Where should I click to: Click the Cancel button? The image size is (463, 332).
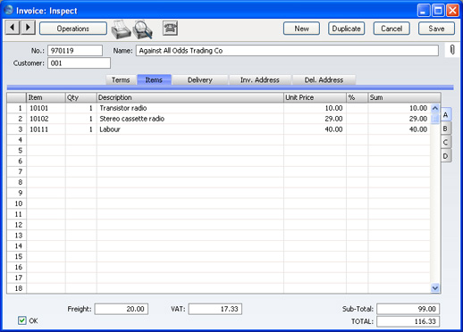click(391, 29)
